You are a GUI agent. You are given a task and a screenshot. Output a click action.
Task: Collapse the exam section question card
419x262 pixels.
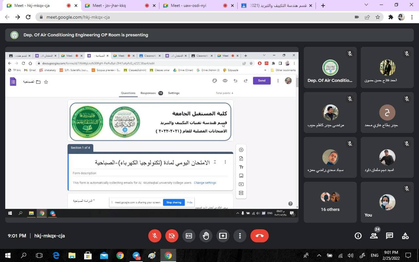click(215, 162)
